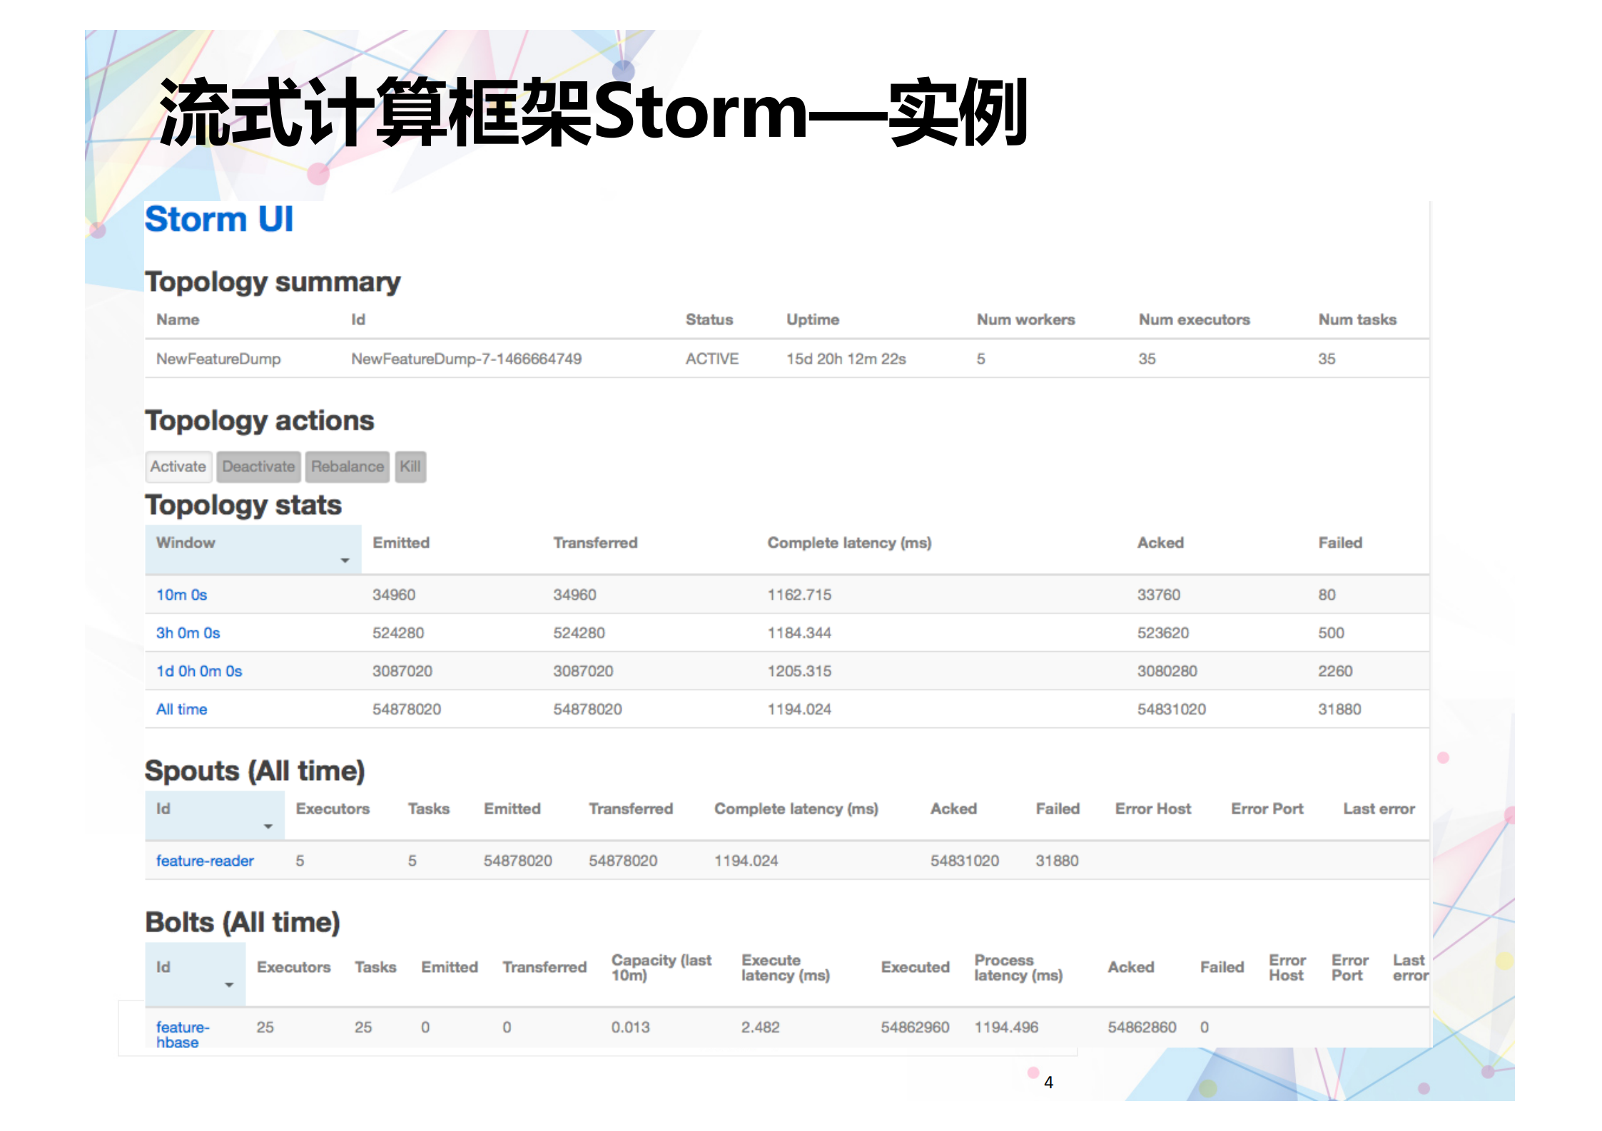
Task: Open the 3h 0m 0s window stats
Action: pyautogui.click(x=188, y=633)
